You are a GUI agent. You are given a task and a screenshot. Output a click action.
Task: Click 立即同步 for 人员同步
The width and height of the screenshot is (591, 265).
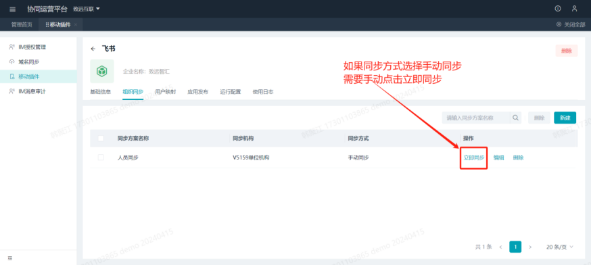pyautogui.click(x=474, y=158)
